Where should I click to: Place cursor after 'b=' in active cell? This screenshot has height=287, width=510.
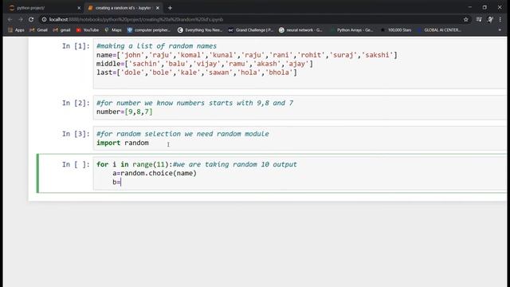pos(121,182)
